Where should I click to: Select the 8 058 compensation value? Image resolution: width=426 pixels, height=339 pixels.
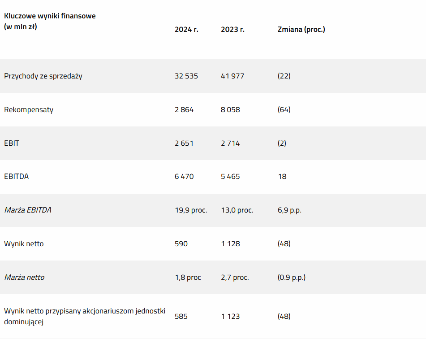(230, 110)
